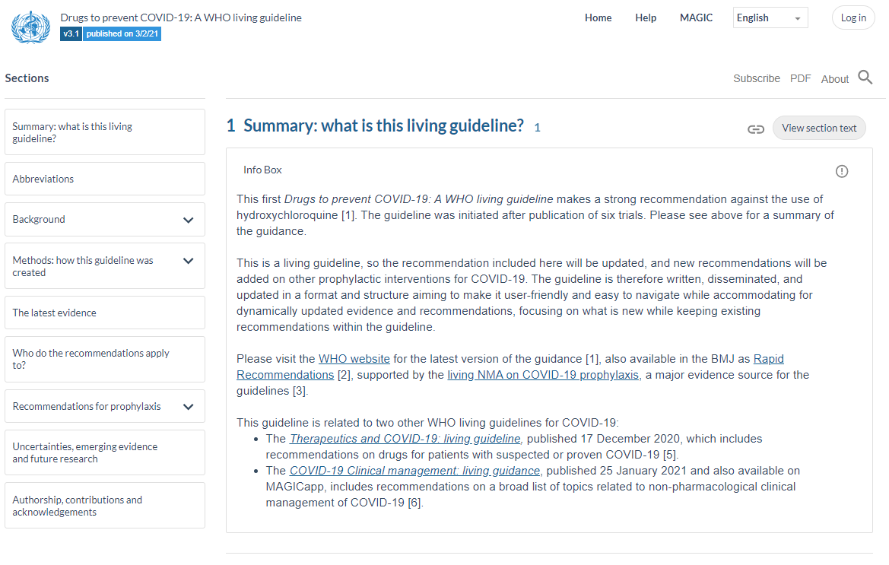Click View section text button
The height and width of the screenshot is (565, 889).
(819, 128)
